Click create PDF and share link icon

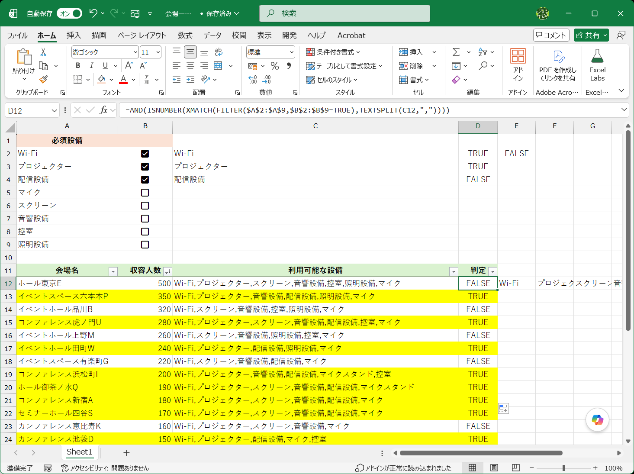(557, 65)
